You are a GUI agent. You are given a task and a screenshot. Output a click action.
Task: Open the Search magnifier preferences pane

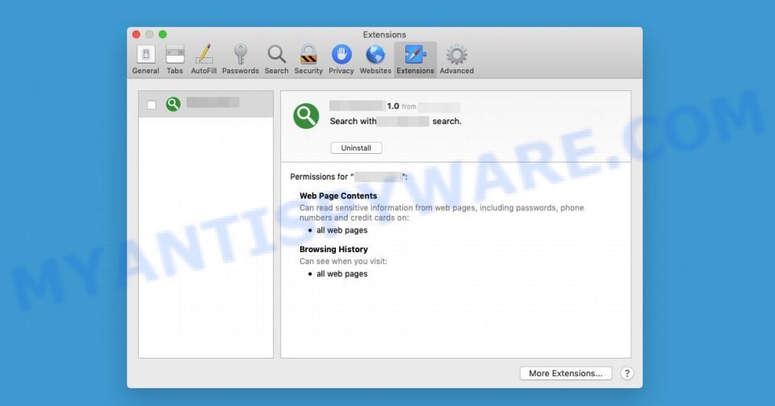pyautogui.click(x=276, y=60)
